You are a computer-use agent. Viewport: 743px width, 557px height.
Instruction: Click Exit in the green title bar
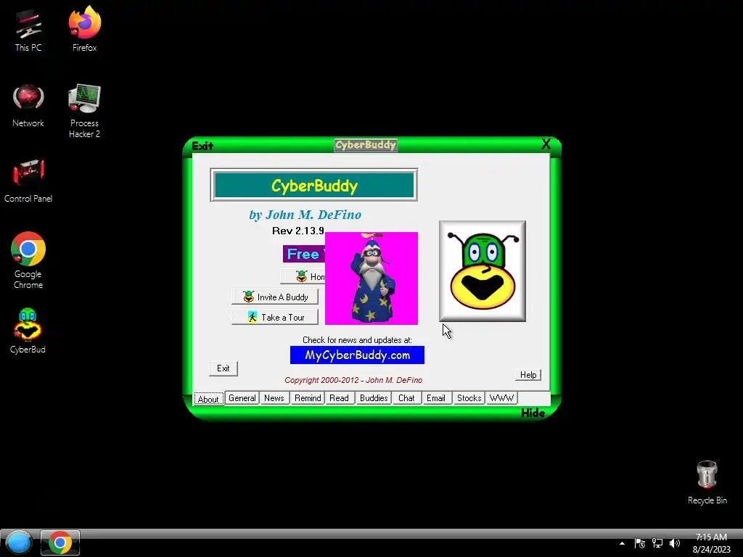tap(202, 146)
